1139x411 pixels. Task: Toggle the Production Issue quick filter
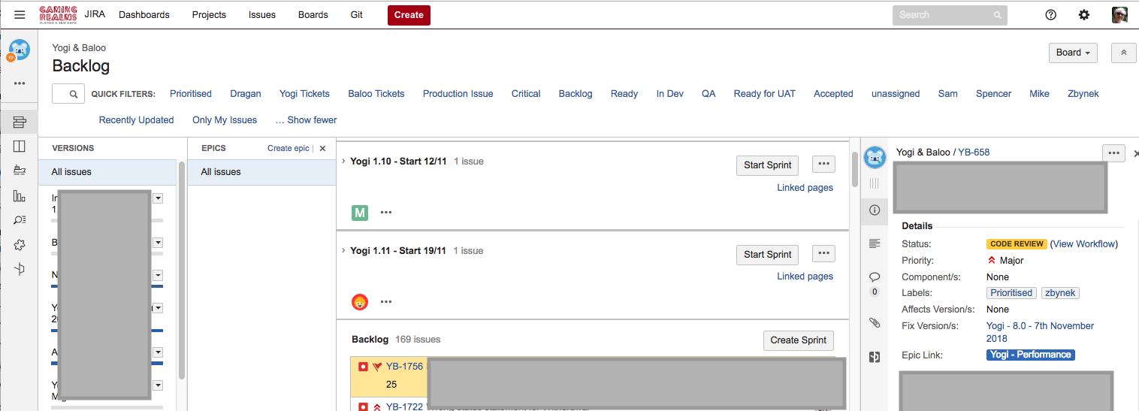pyautogui.click(x=458, y=94)
